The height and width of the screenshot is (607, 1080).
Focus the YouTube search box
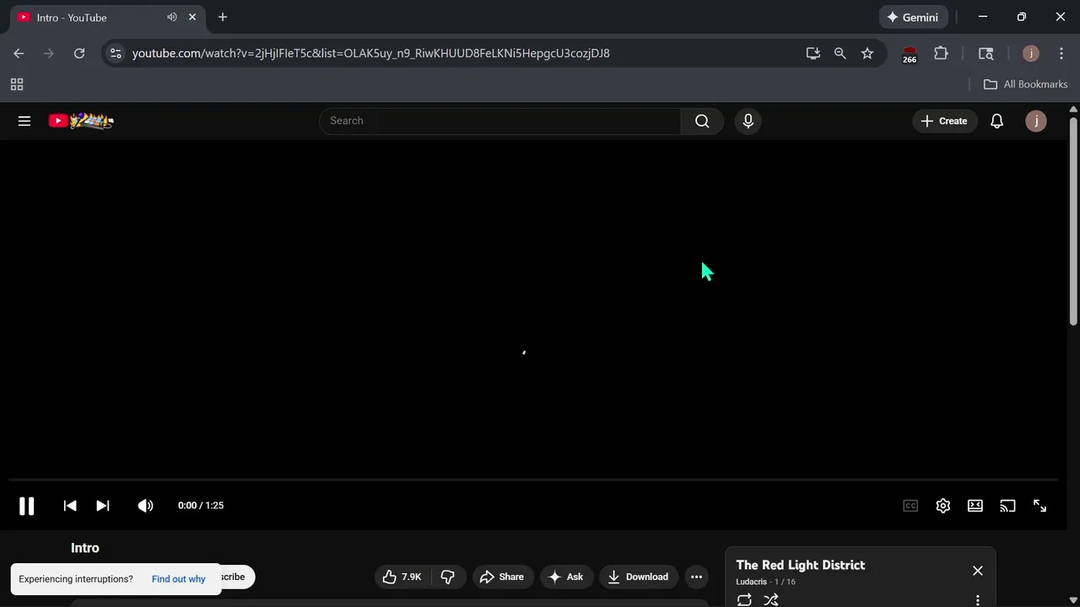click(500, 121)
